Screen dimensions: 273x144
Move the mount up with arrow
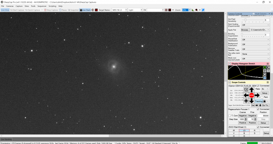252,90
